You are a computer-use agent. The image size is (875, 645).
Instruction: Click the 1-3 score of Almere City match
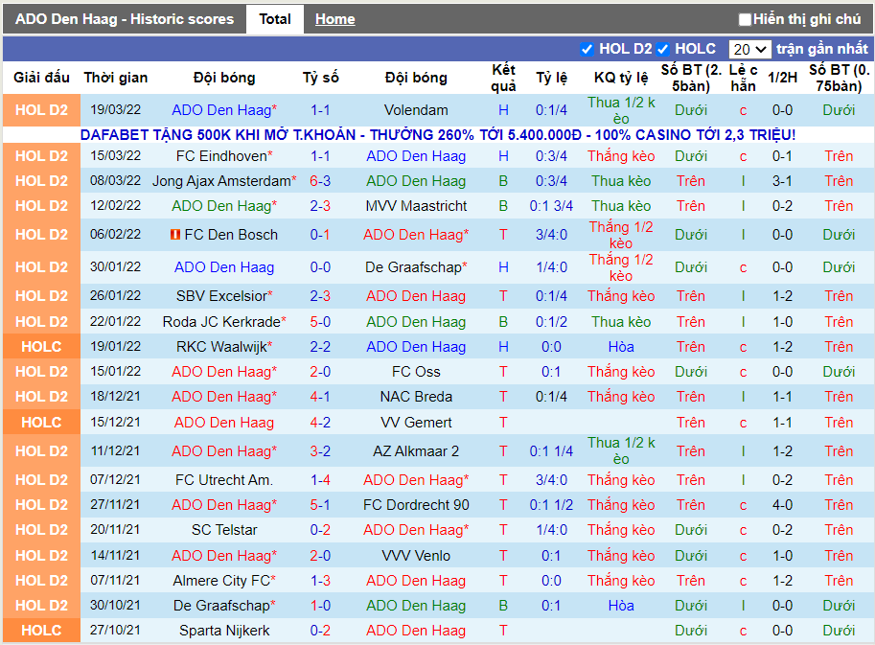(320, 581)
